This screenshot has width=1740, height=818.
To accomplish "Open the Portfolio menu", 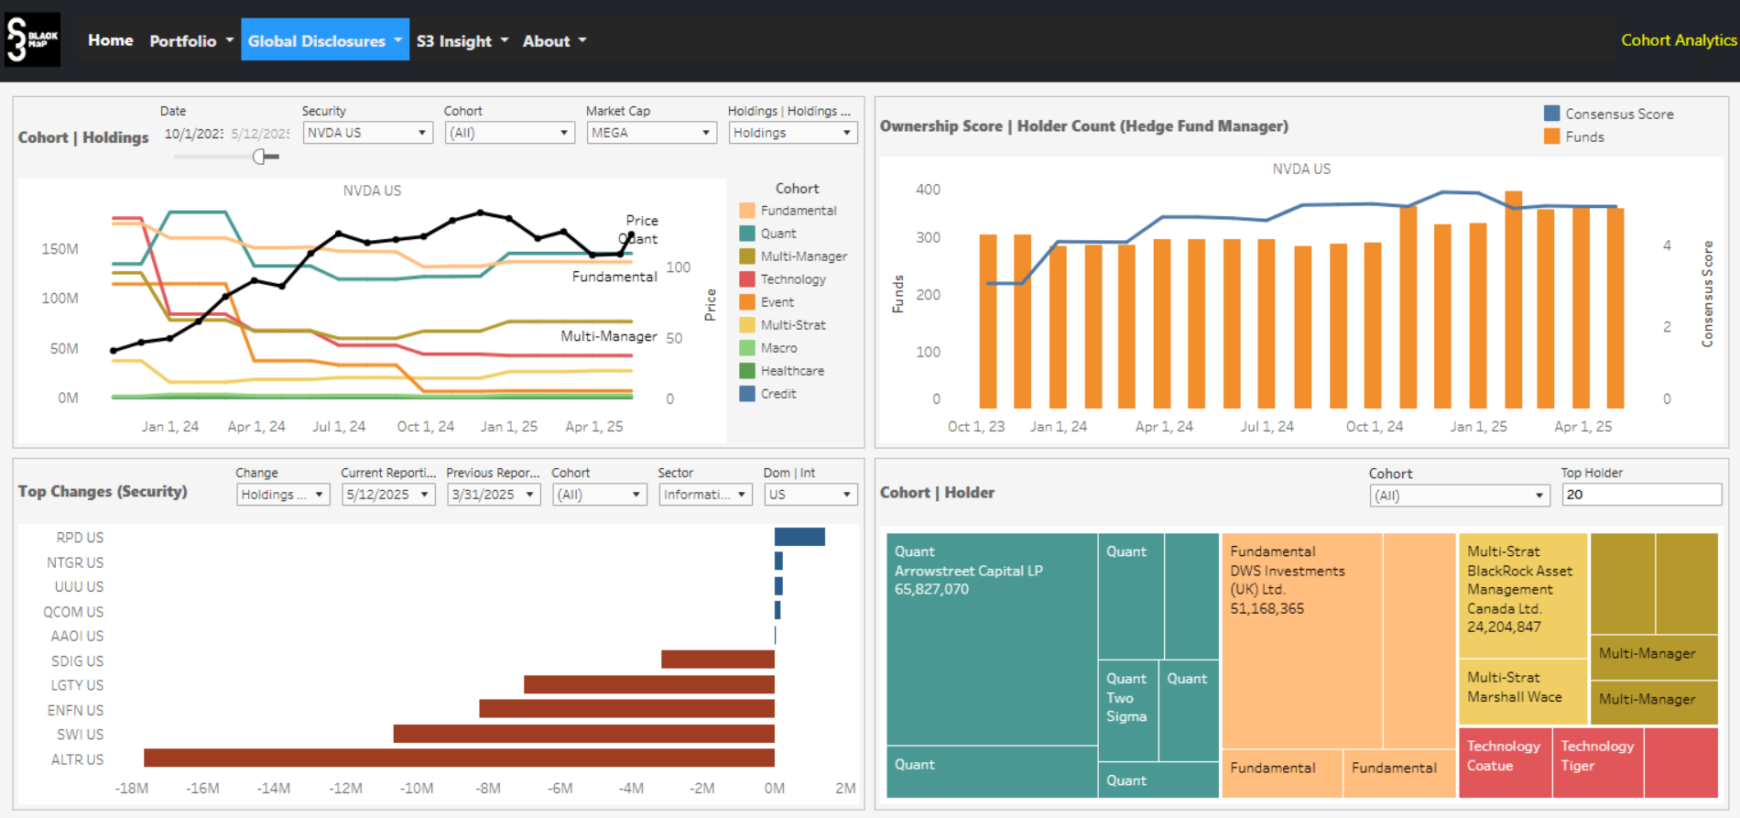I will [191, 40].
